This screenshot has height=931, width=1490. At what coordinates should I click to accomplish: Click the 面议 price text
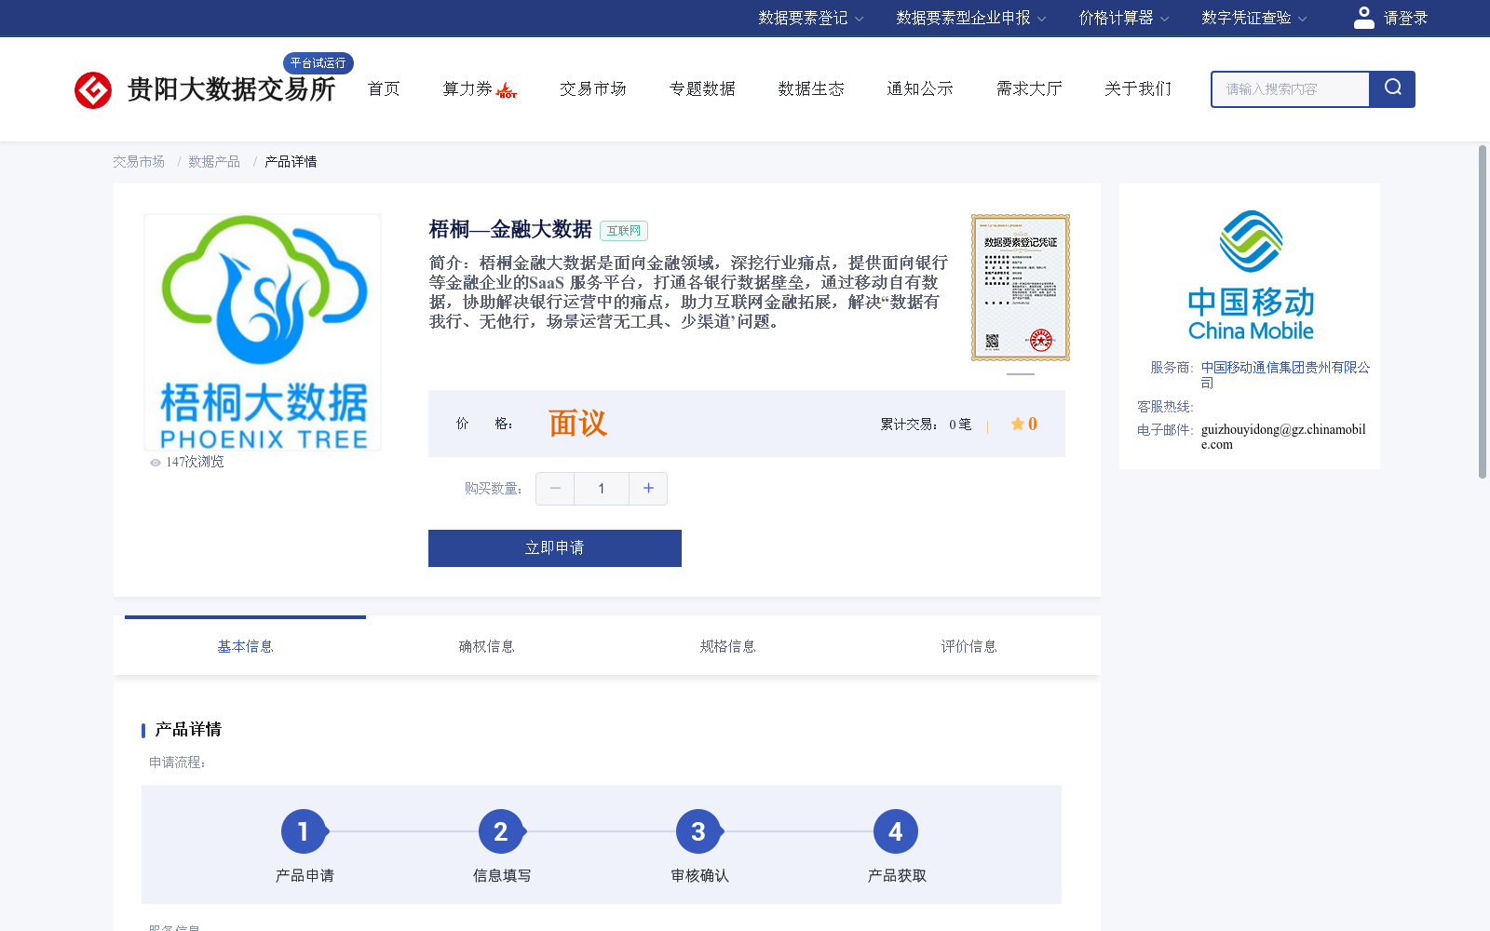[x=577, y=424]
